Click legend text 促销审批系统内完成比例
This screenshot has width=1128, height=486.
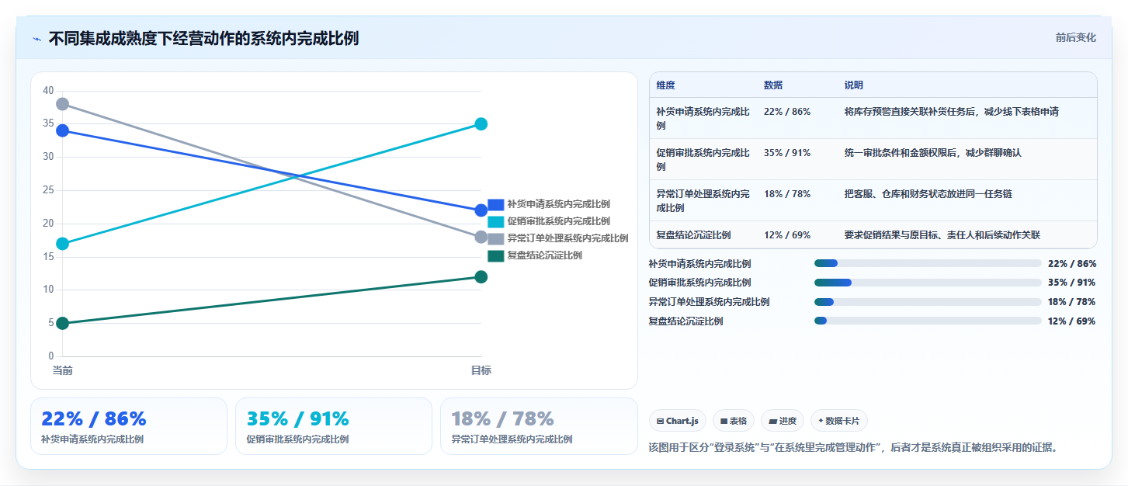coord(558,221)
